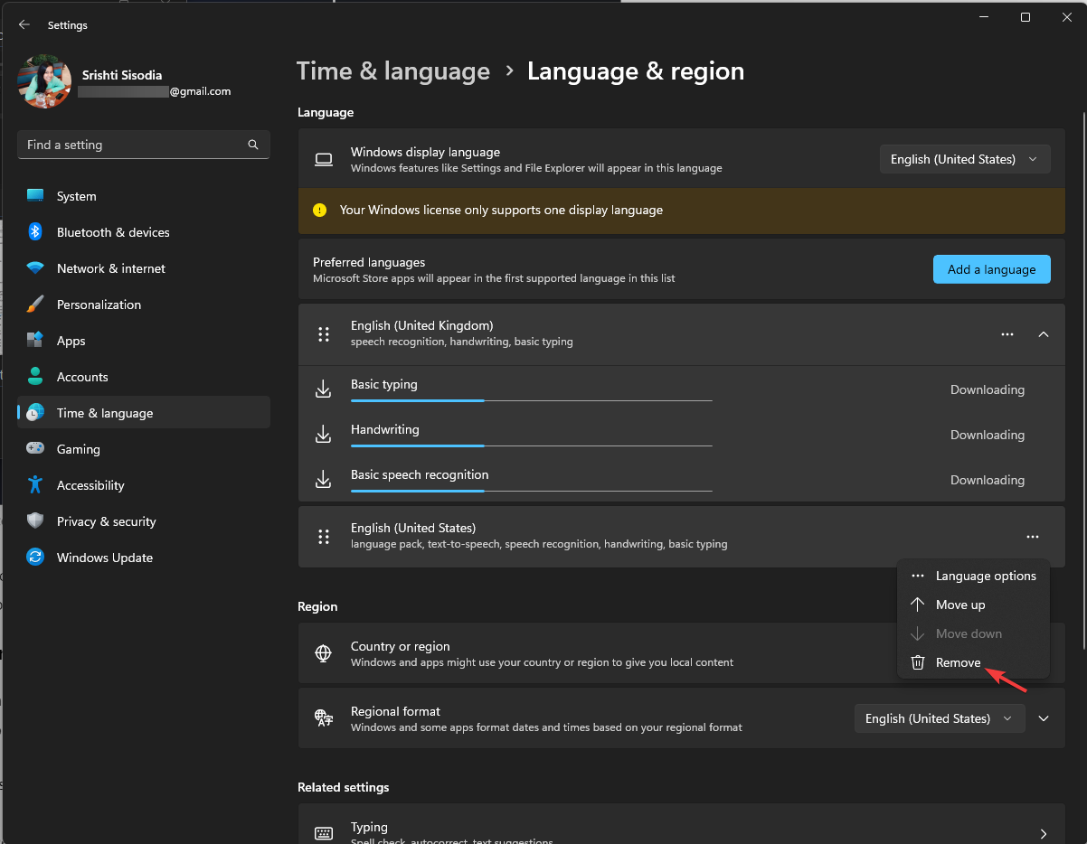Click the Network wifi icon

point(35,268)
